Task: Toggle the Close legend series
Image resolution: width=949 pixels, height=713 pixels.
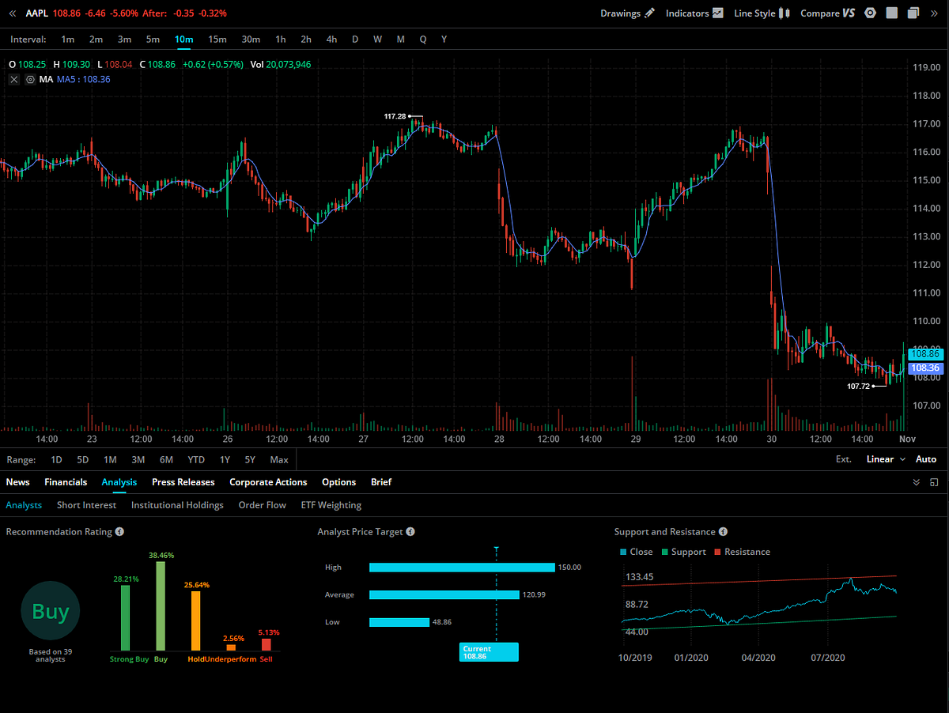Action: click(637, 552)
